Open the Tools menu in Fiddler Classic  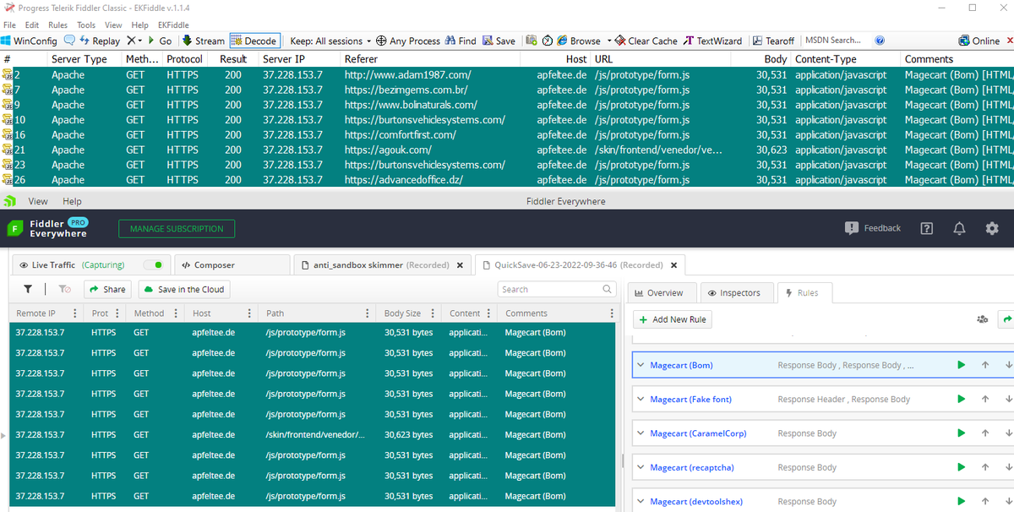[x=86, y=25]
